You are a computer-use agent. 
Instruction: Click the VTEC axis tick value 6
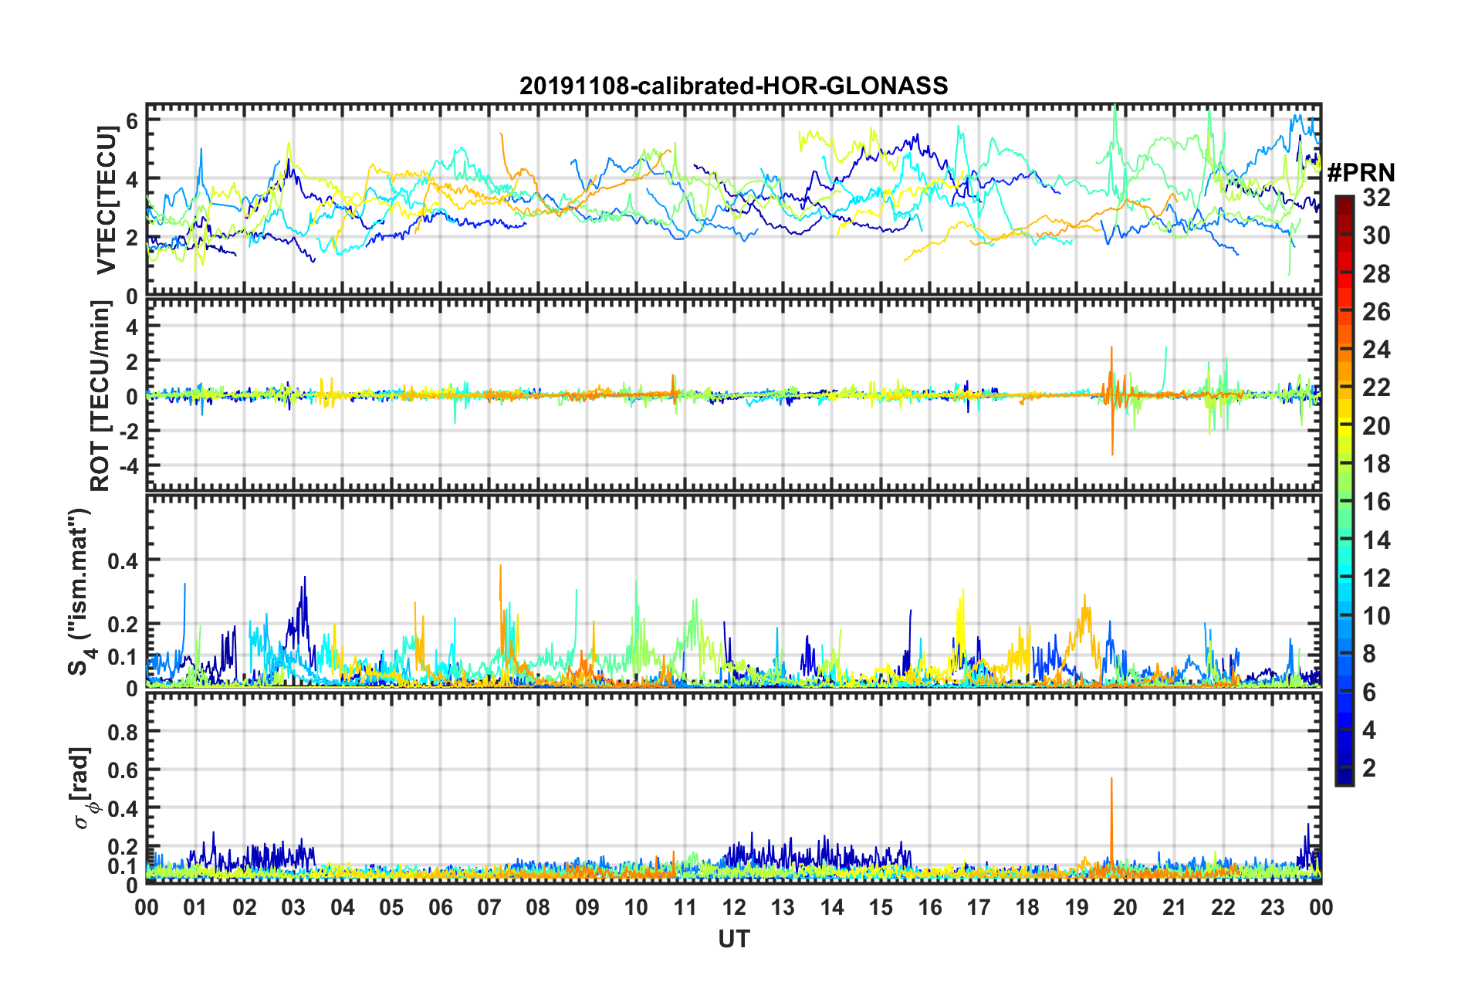(x=132, y=120)
